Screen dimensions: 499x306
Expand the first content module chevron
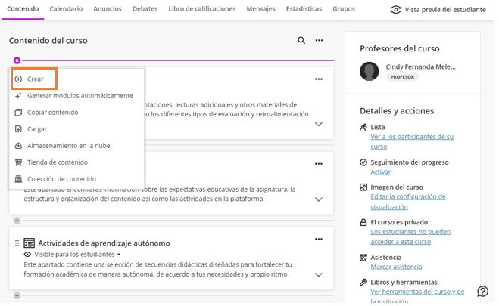click(x=319, y=124)
